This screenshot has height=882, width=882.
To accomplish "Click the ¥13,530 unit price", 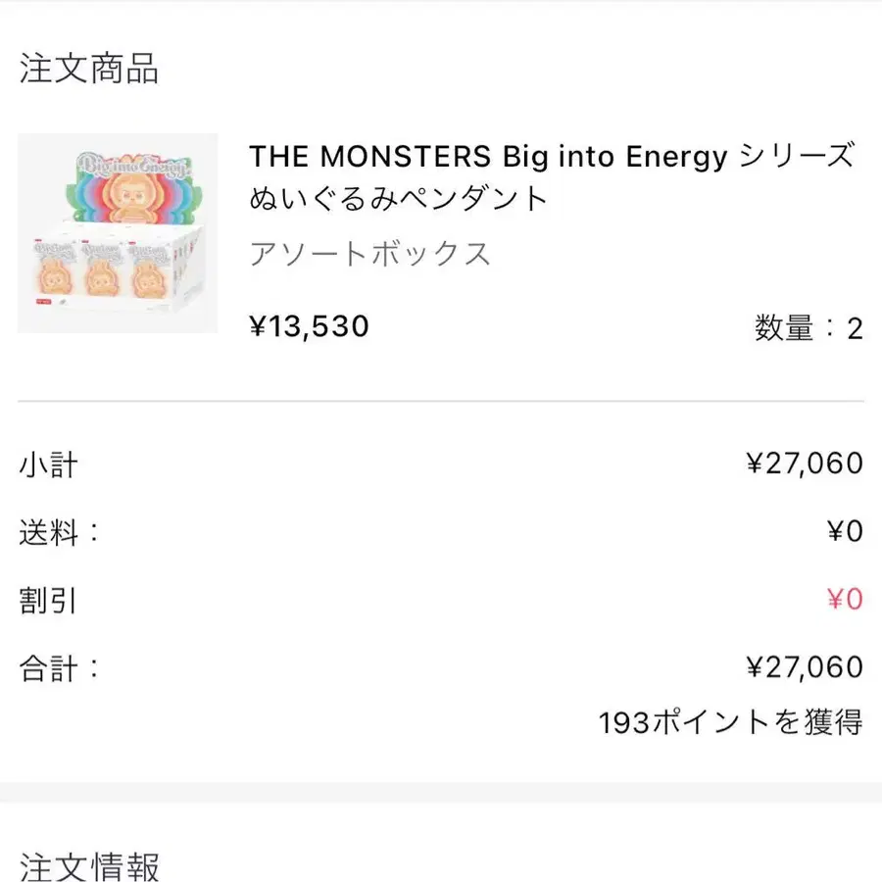I will pos(310,326).
